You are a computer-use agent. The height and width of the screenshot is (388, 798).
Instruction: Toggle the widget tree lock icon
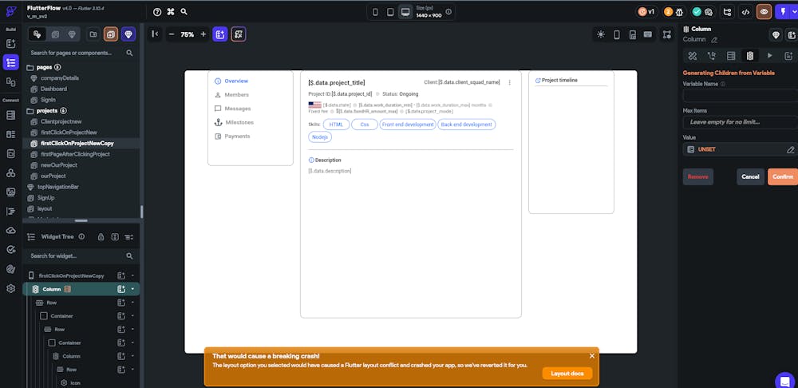pyautogui.click(x=101, y=236)
